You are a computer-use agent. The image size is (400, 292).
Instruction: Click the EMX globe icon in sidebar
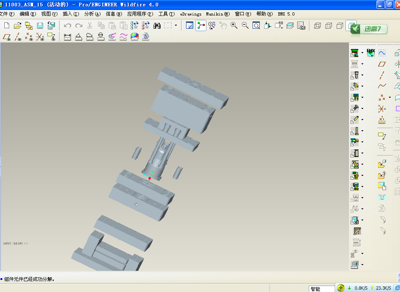[371, 53]
